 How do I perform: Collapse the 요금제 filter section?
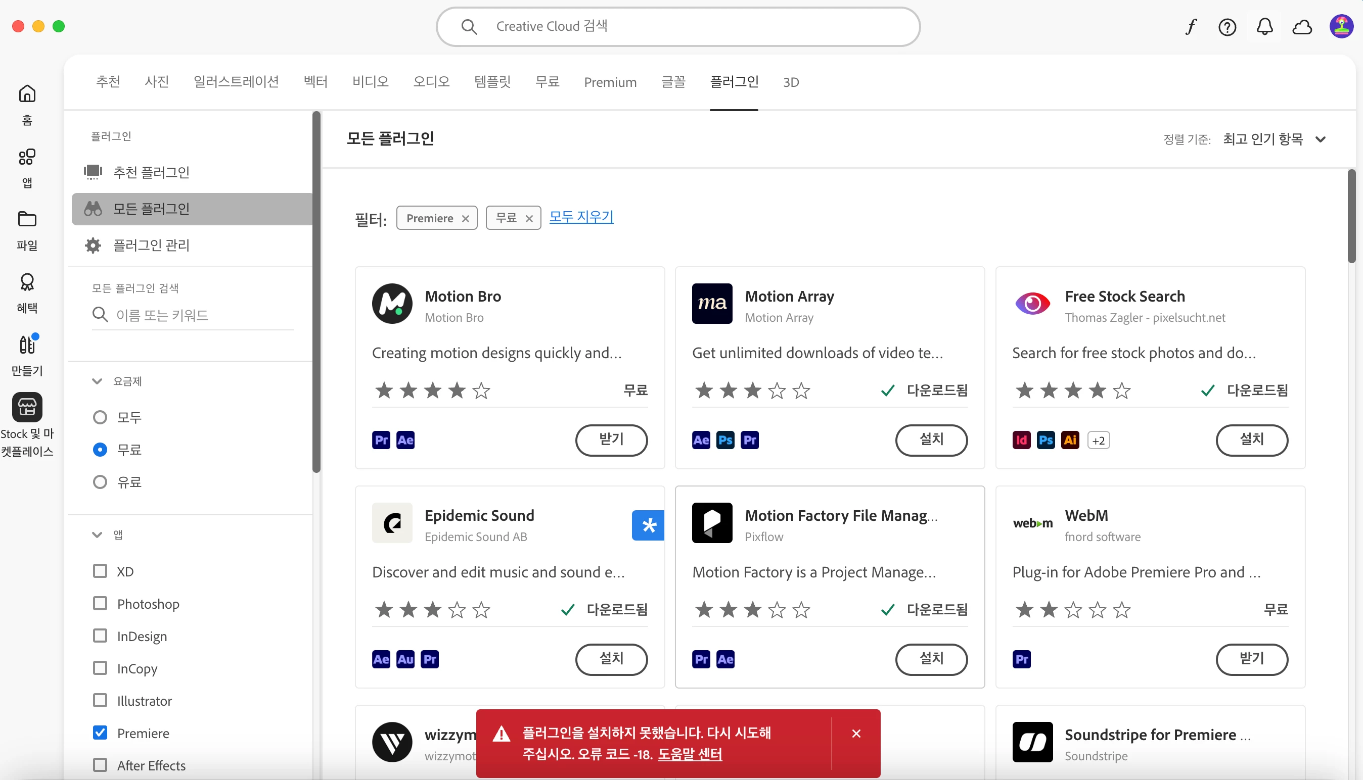(97, 381)
